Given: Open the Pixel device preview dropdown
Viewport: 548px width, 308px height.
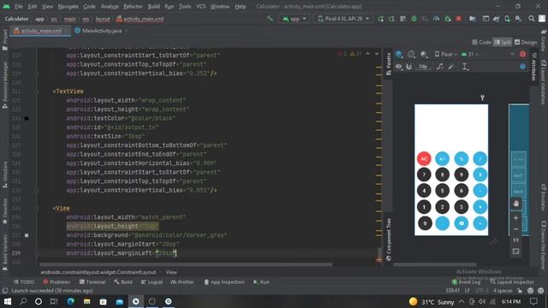Looking at the screenshot, I should click(x=445, y=54).
